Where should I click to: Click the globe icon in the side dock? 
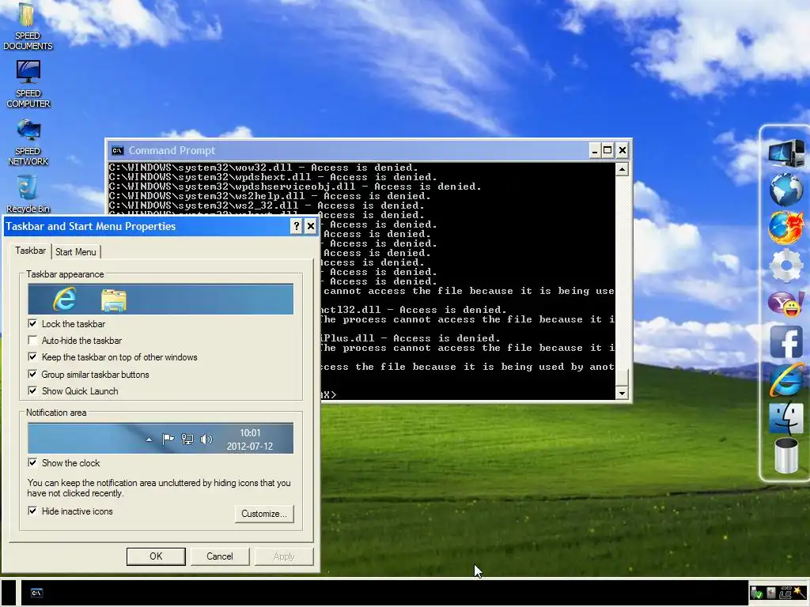[x=786, y=190]
